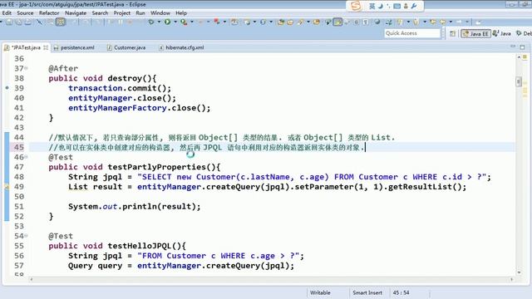
Task: Click the Smart Insert status entry
Action: 367,292
